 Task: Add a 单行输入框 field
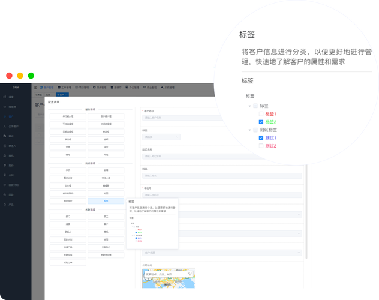pos(68,116)
